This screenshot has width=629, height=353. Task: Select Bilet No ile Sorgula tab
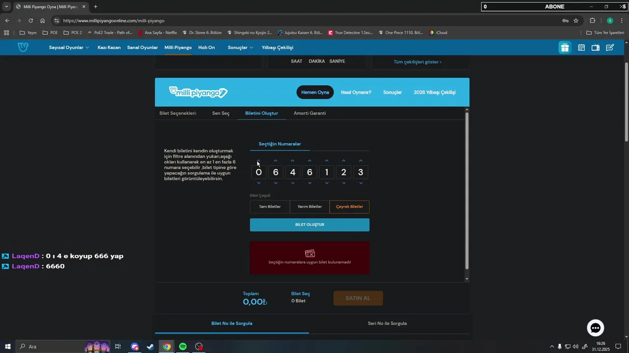pyautogui.click(x=232, y=324)
